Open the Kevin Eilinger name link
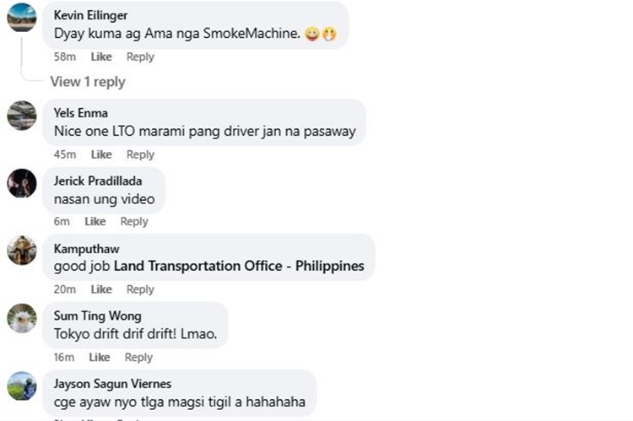Image resolution: width=633 pixels, height=421 pixels. pyautogui.click(x=91, y=15)
